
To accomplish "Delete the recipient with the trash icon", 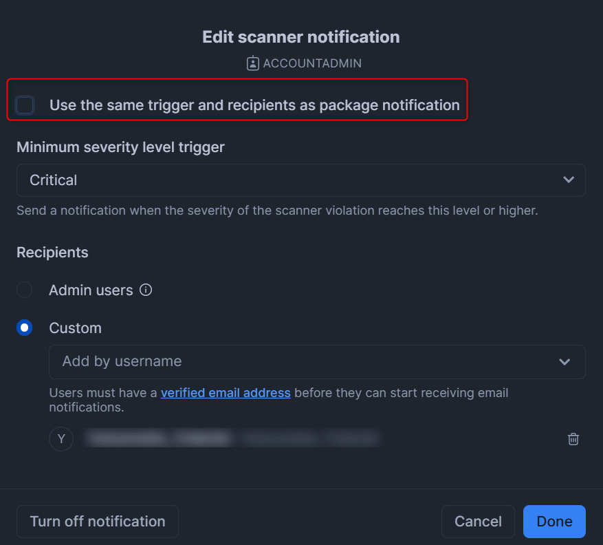I will (x=573, y=439).
